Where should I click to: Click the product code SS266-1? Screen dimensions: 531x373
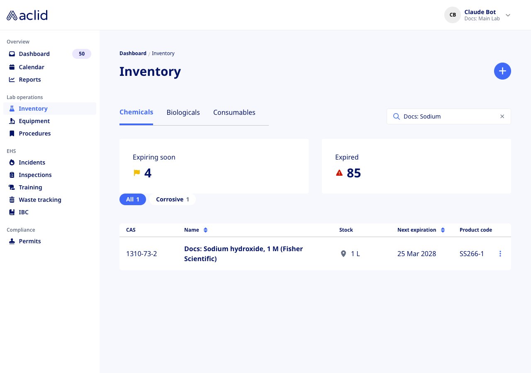pos(472,254)
